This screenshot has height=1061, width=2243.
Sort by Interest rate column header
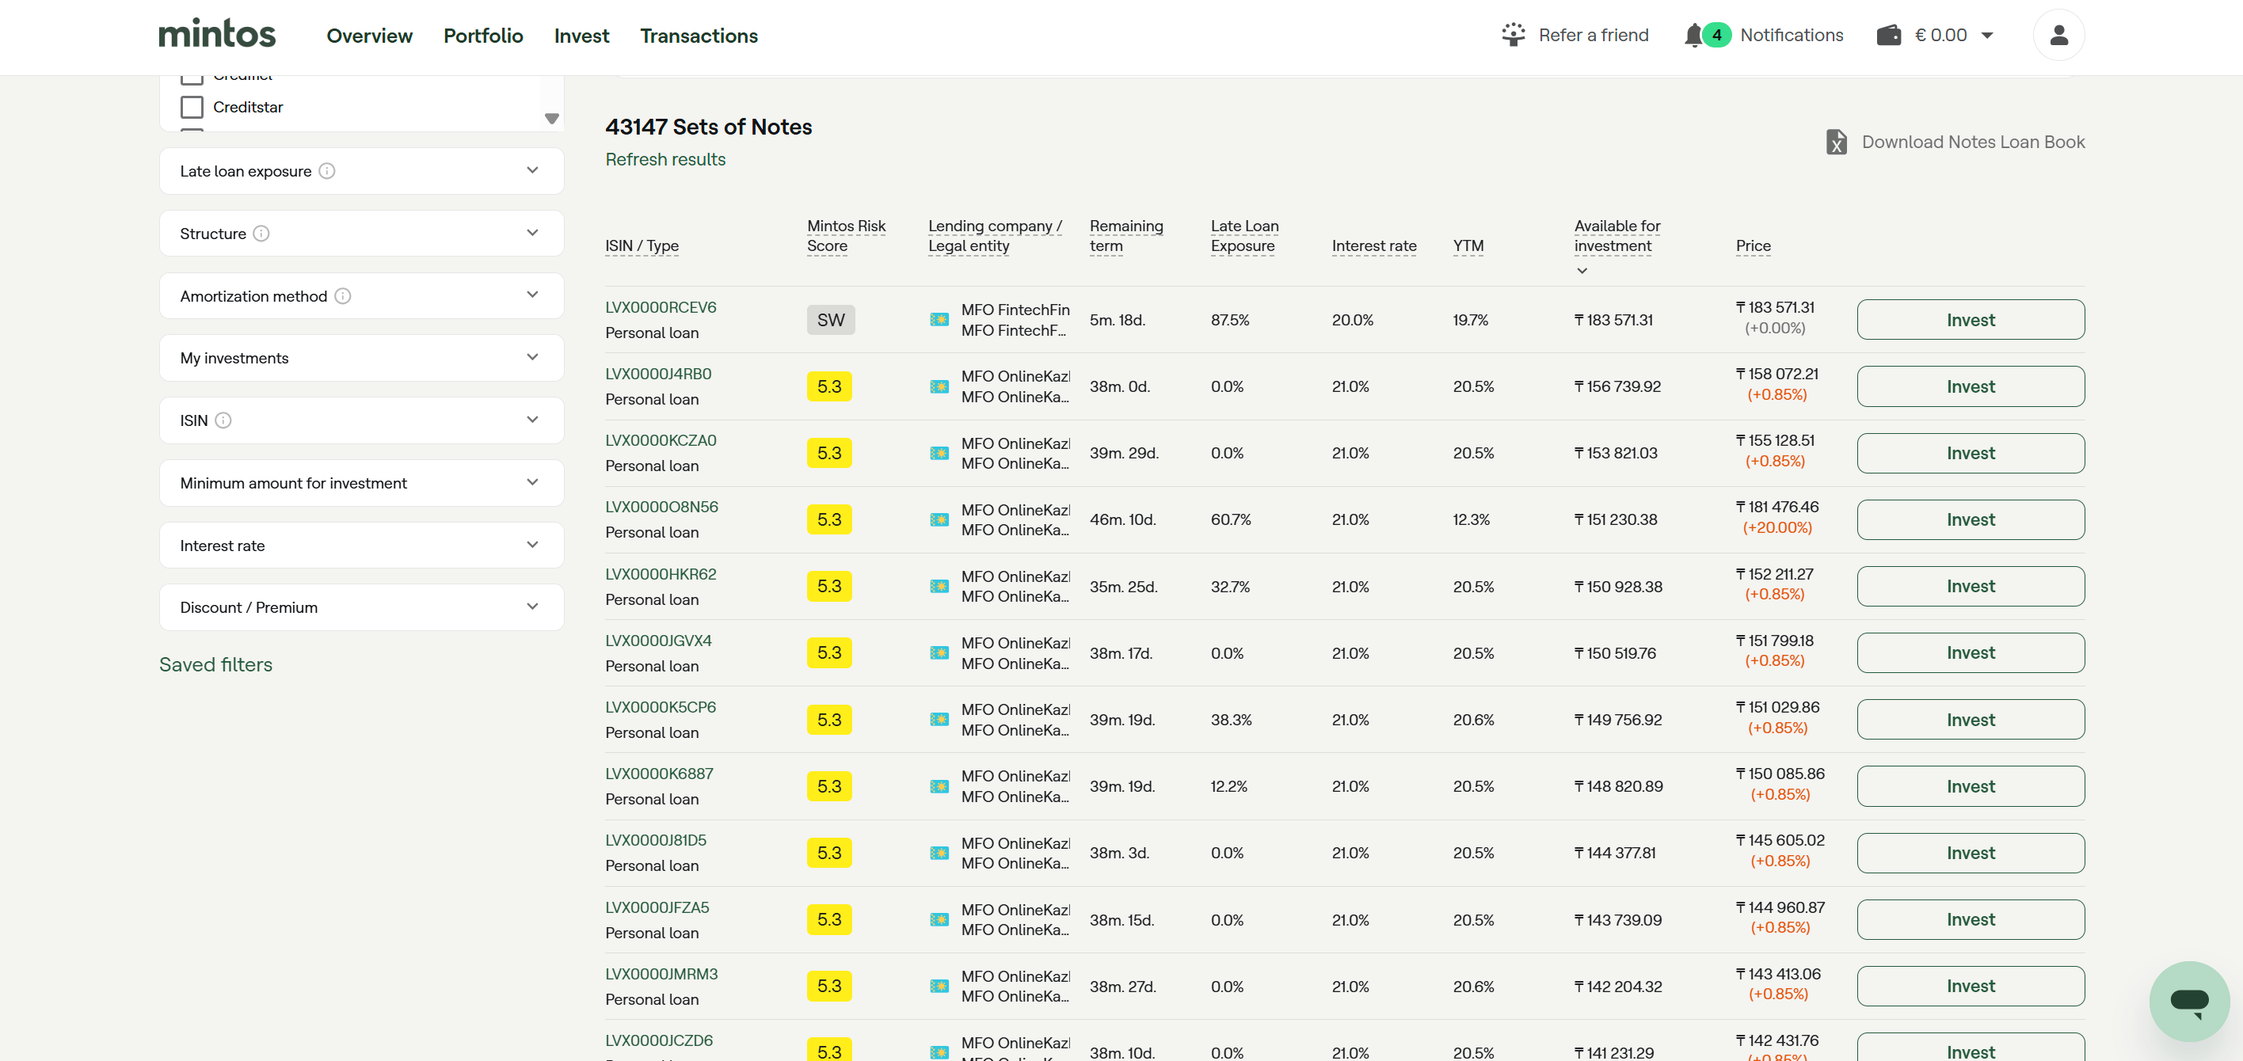pos(1374,245)
